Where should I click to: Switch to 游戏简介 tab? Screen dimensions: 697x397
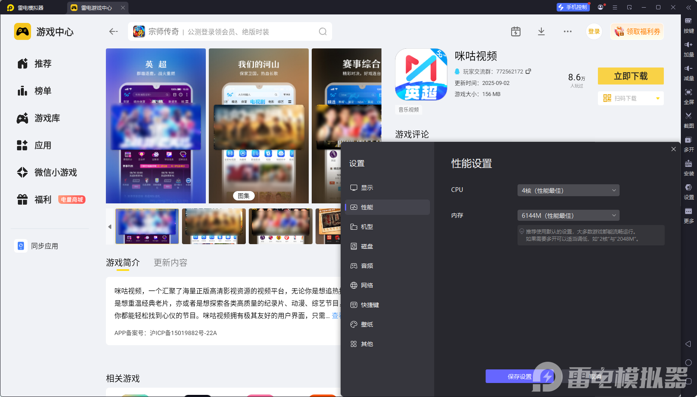123,262
